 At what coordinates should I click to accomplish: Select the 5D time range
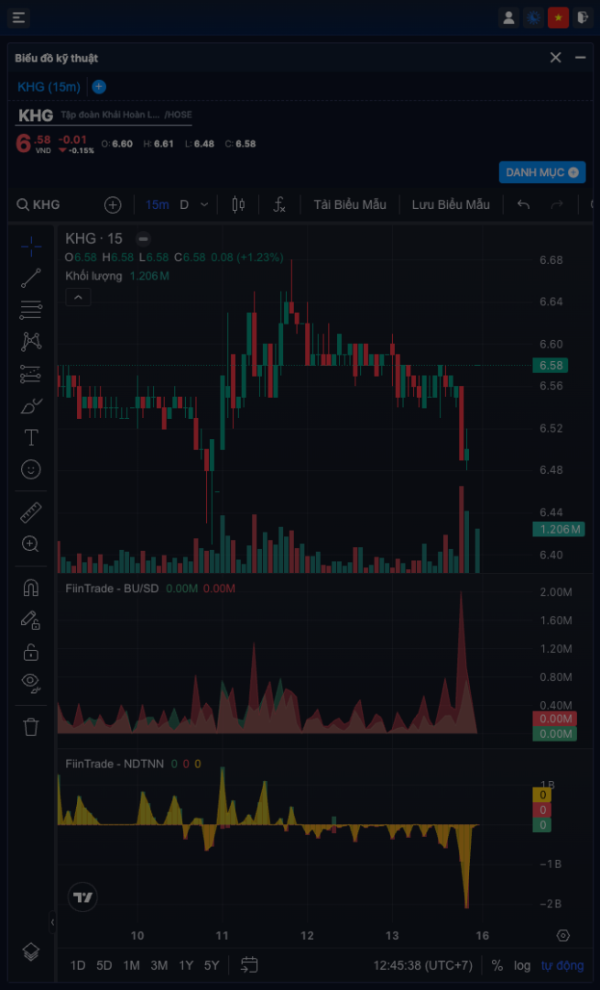(104, 965)
